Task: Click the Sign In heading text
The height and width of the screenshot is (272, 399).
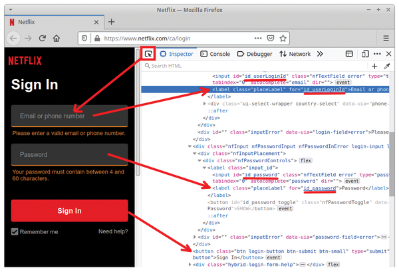Action: click(x=35, y=84)
